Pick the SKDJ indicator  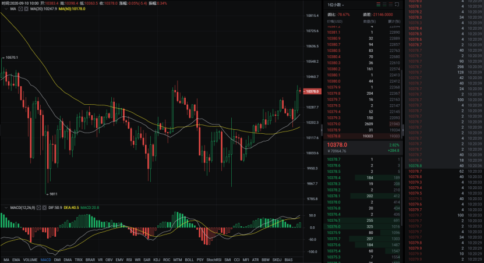[277, 260]
